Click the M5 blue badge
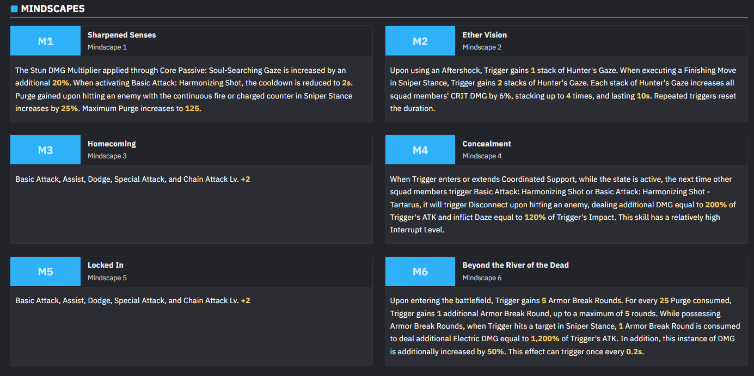The width and height of the screenshot is (754, 376). coord(45,272)
